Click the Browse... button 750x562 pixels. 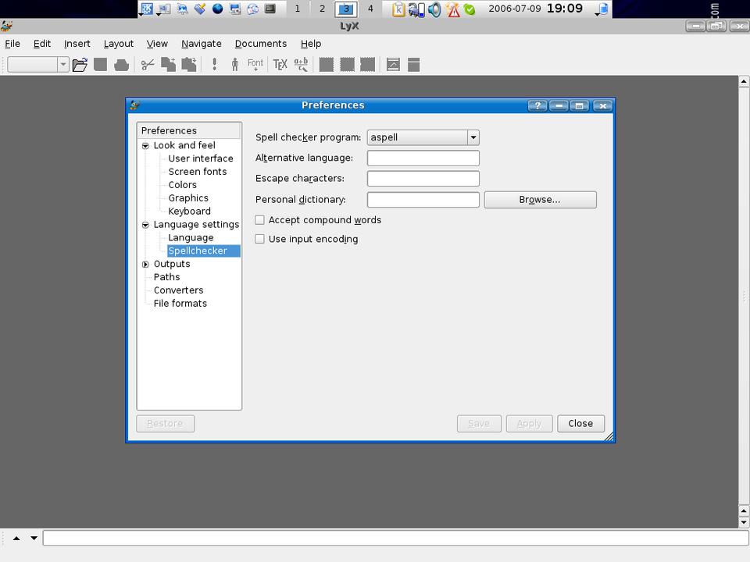(x=540, y=200)
